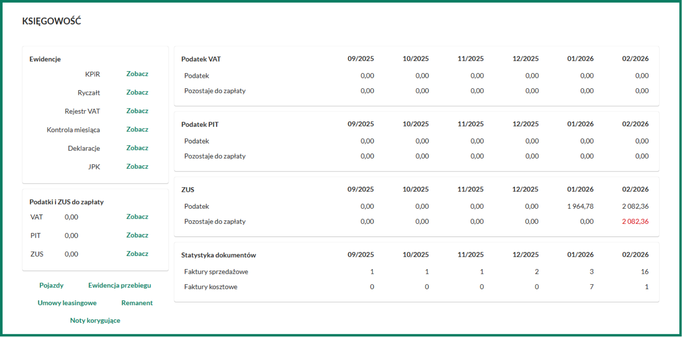Click 09/2025 header in Podatek VAT table
The width and height of the screenshot is (683, 338).
(x=361, y=59)
